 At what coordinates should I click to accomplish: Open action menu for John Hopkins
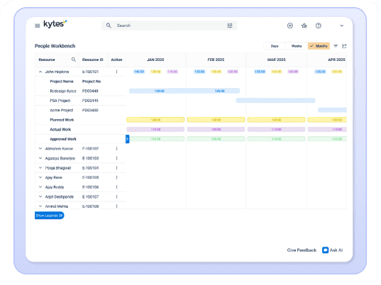tap(116, 72)
